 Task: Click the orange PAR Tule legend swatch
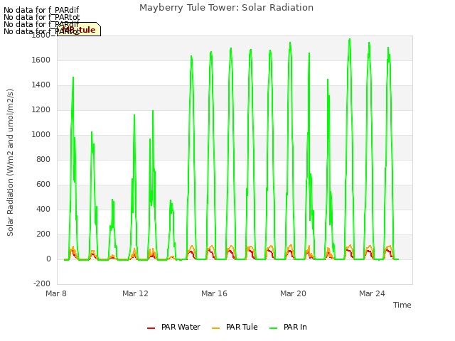coord(215,328)
